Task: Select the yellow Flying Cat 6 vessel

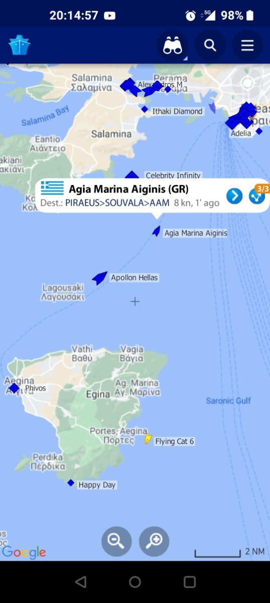Action: coord(148,439)
